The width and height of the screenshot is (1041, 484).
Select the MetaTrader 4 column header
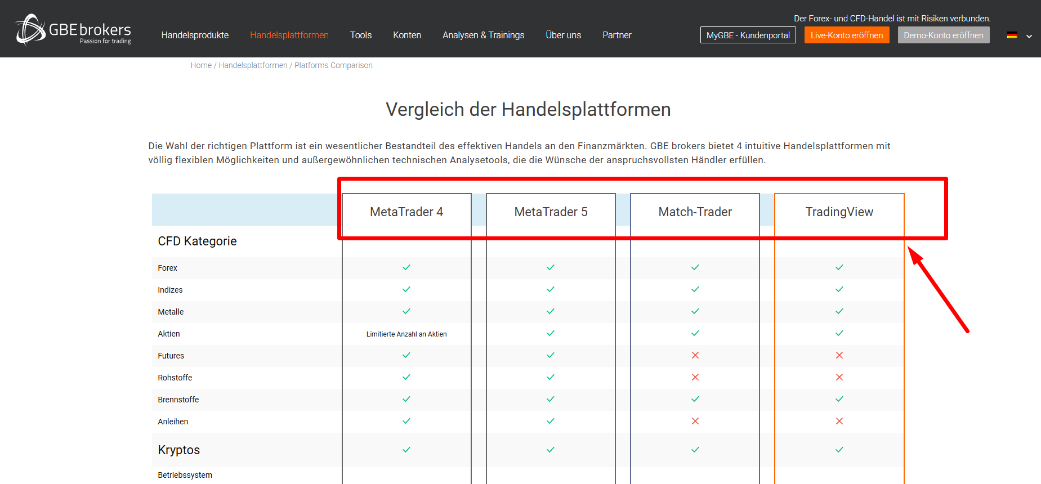(x=406, y=212)
